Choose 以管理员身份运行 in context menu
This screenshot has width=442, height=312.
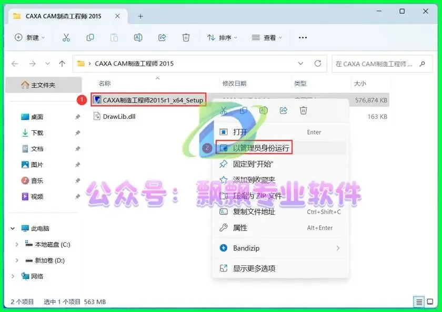[x=280, y=148]
